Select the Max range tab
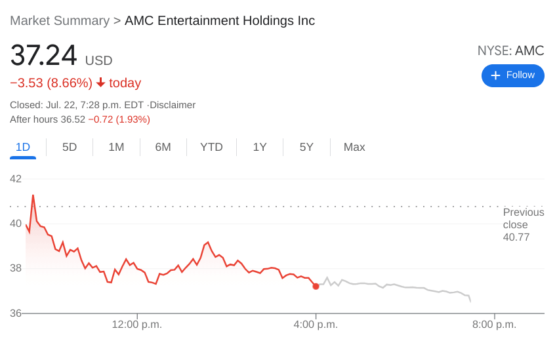Image resolution: width=557 pixels, height=341 pixels. tap(354, 147)
